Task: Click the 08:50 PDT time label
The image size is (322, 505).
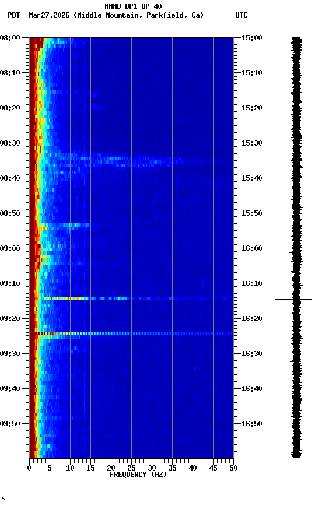Action: coord(10,213)
